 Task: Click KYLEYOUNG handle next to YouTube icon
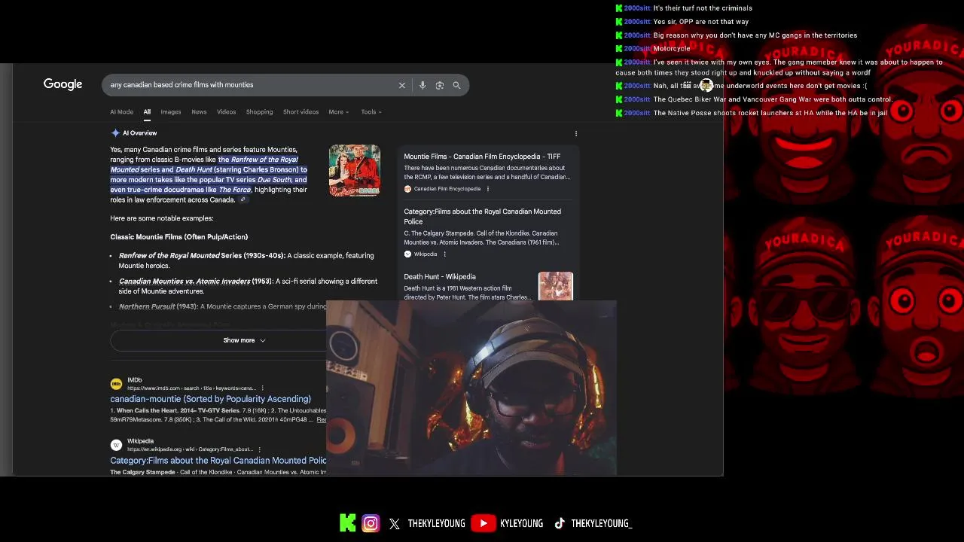(x=521, y=524)
